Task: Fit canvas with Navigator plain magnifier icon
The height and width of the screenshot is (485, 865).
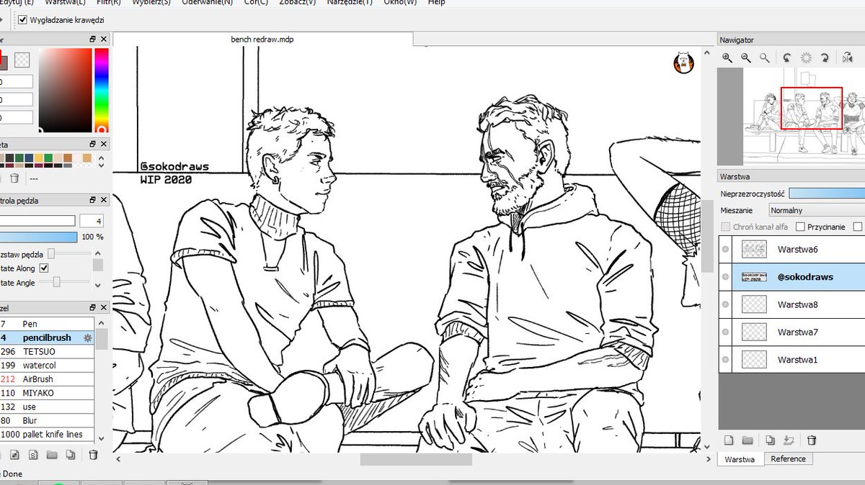Action: pos(765,58)
